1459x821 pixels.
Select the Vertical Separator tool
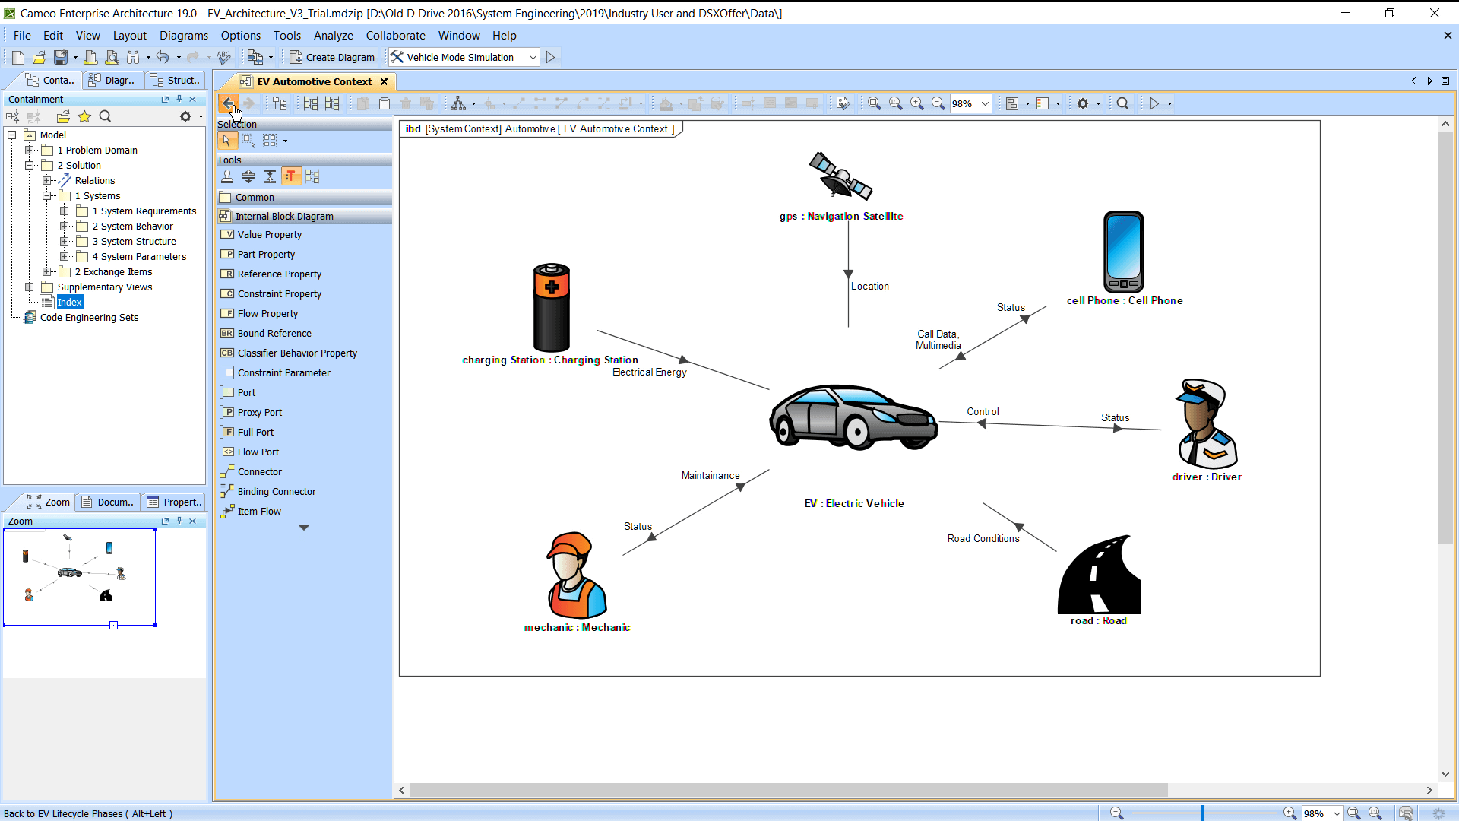(x=270, y=176)
